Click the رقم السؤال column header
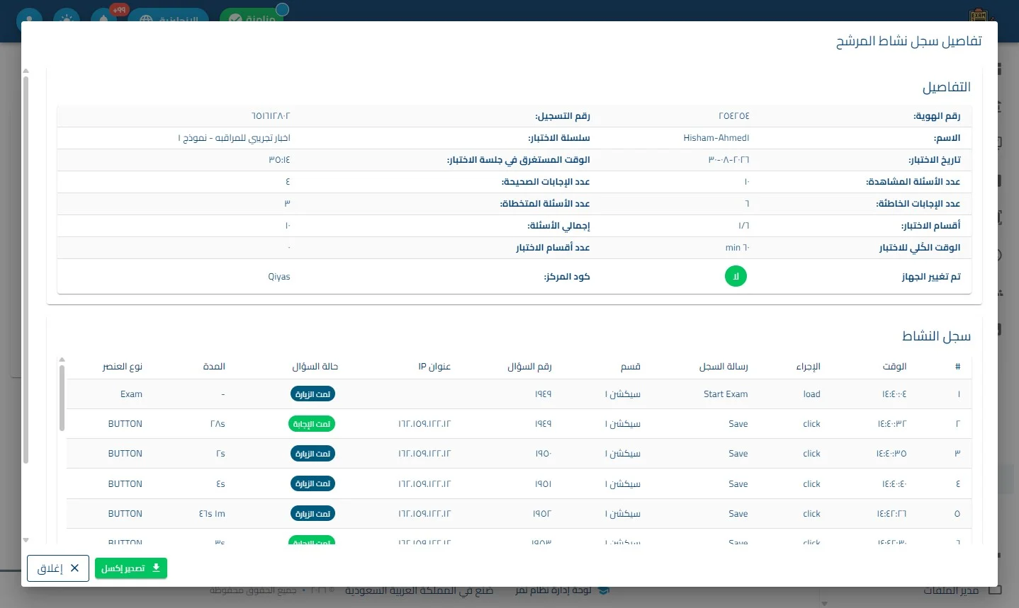 [x=529, y=366]
